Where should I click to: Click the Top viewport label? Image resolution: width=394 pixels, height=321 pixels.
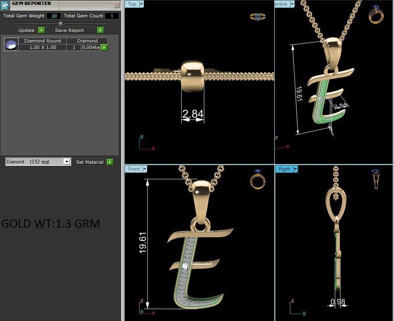click(132, 4)
